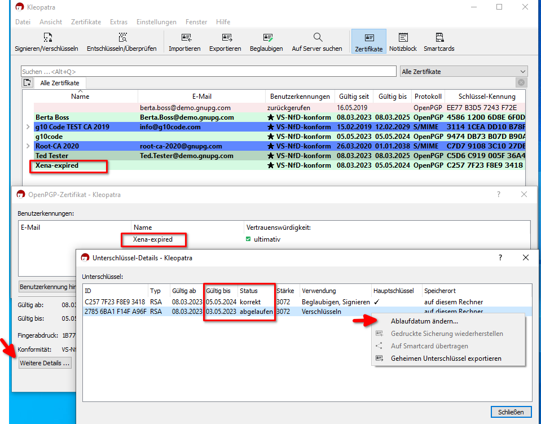
Task: Click the Signieren/Verschlüsseln toolbar icon
Action: point(47,38)
